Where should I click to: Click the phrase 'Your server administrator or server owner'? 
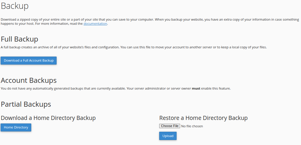click(x=159, y=89)
